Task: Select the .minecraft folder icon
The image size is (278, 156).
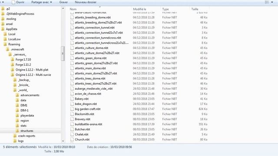Action: click(x=8, y=49)
